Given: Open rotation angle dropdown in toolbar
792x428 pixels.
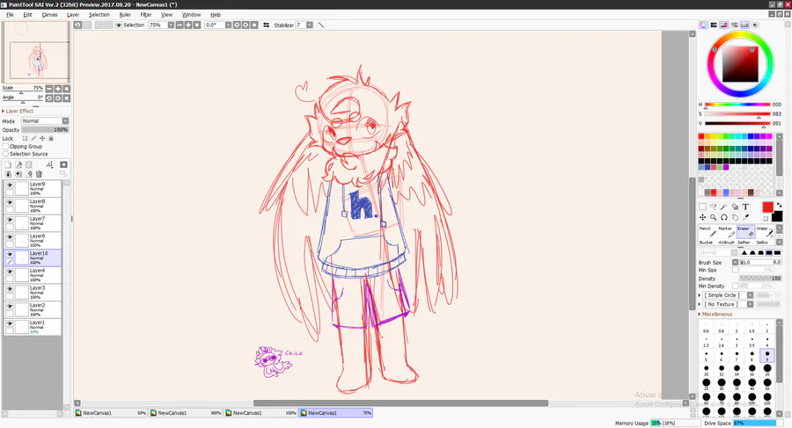Looking at the screenshot, I should (228, 25).
